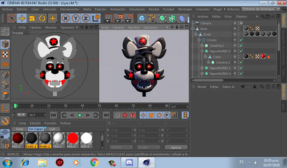Screen dimensions: 287x168
Task: Click the filmstrip timeline icon
Action: coord(185,115)
